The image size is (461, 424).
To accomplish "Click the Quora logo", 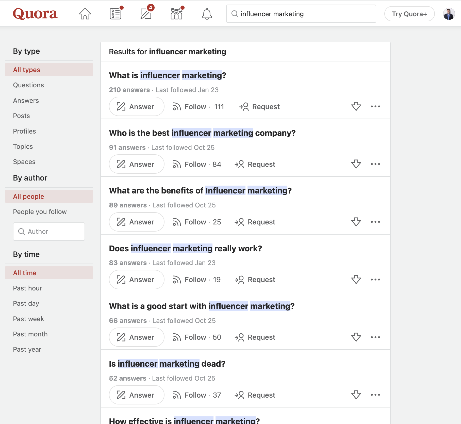I will [35, 14].
